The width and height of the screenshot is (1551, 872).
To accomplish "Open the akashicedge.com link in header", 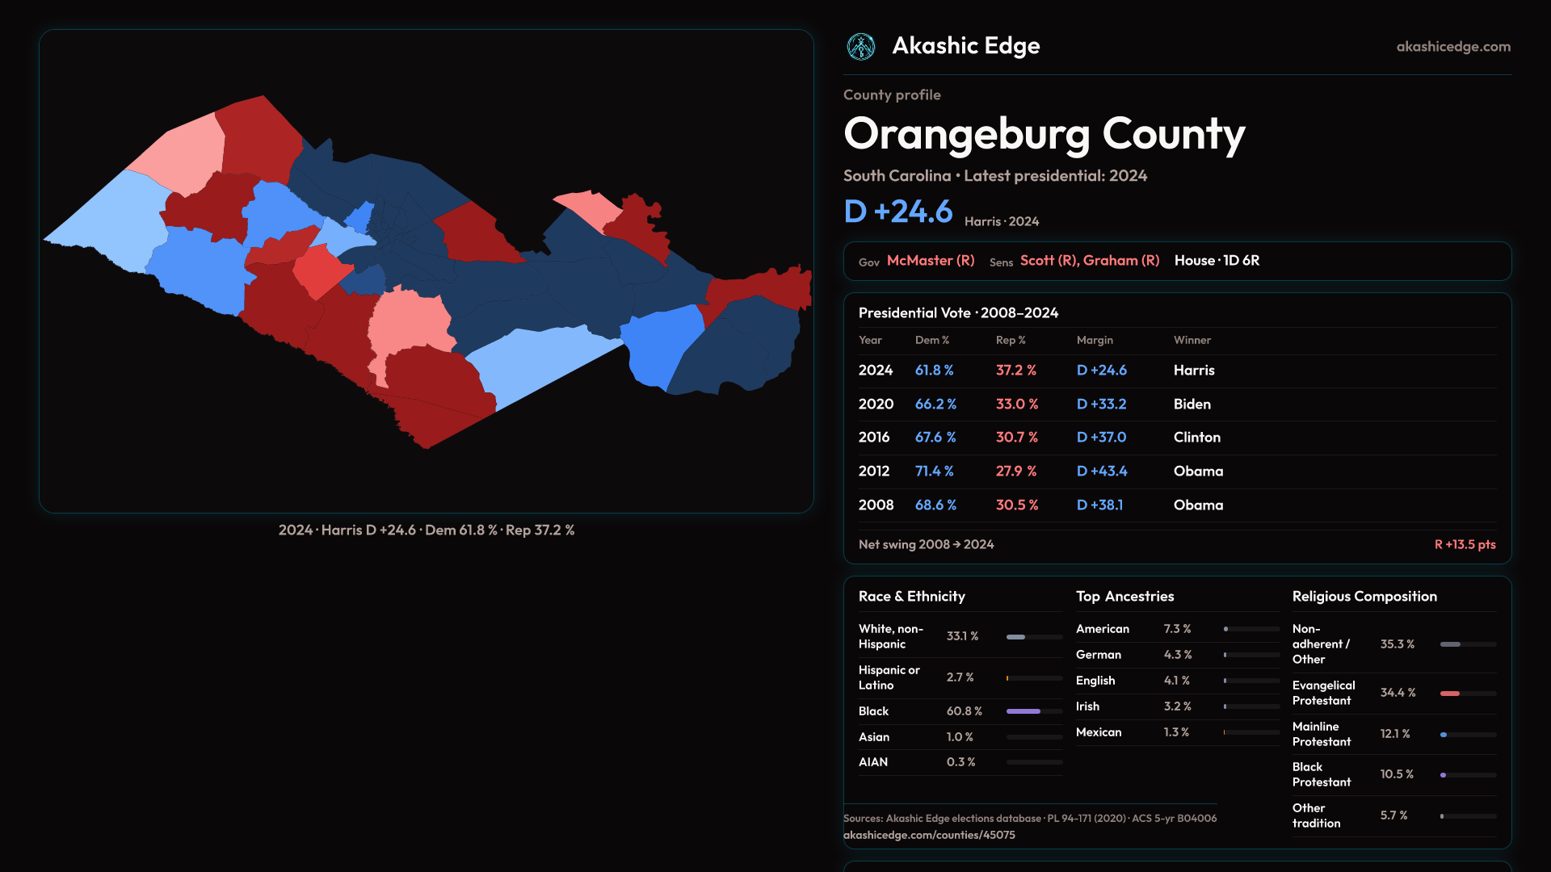I will 1452,47.
